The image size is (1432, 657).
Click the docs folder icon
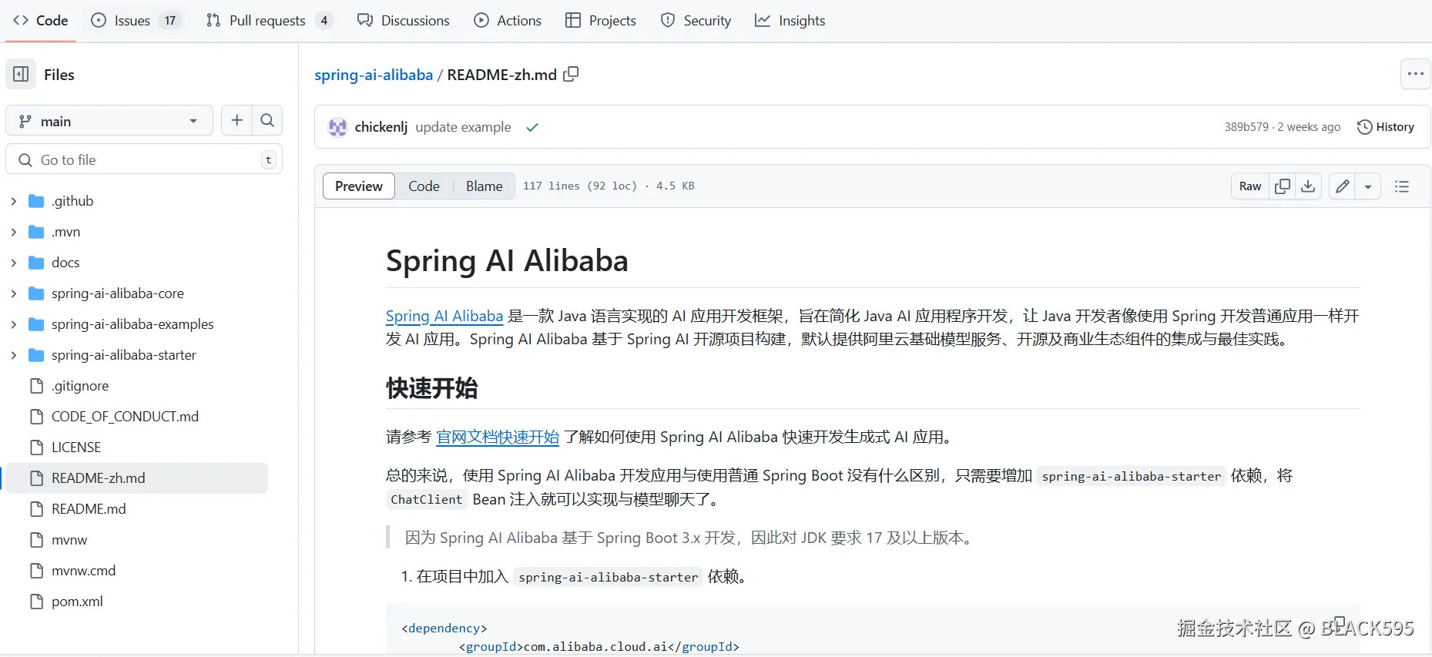[36, 263]
